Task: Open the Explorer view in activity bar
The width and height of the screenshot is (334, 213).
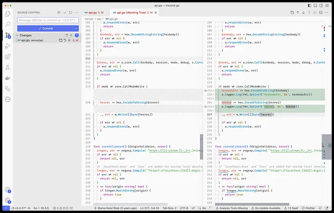Action: [x=8, y=14]
